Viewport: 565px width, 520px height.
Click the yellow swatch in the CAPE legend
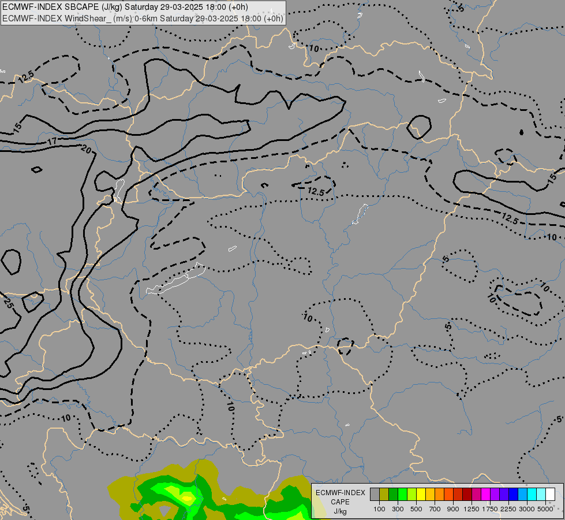(x=421, y=495)
